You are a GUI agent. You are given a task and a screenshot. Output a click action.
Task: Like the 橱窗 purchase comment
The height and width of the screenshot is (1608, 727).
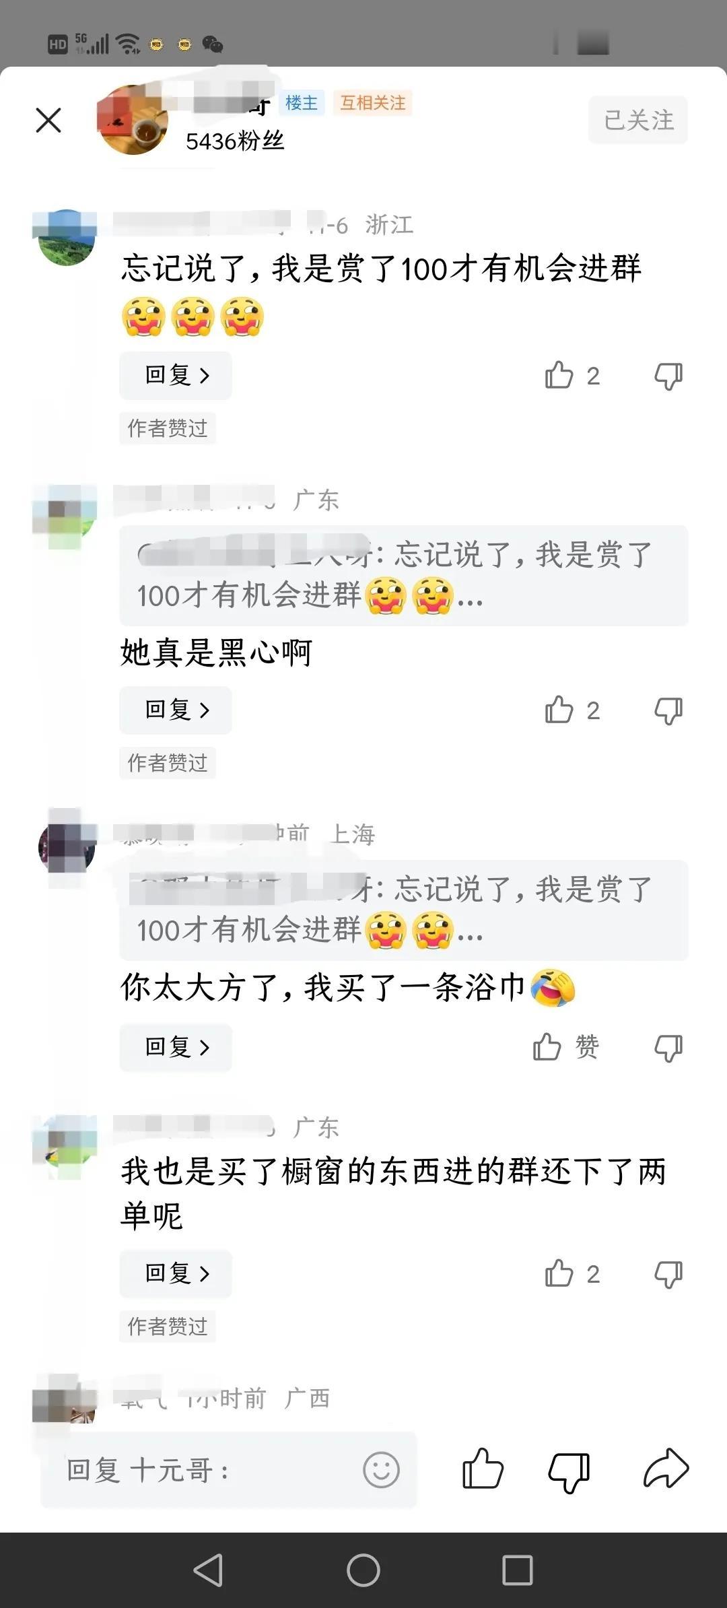[x=572, y=1273]
